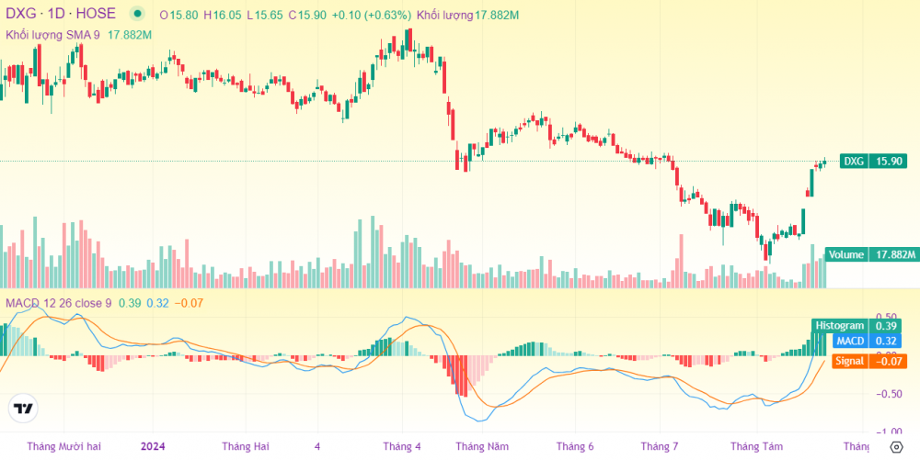The image size is (920, 460).
Task: Click the Tháng Năm time axis label
Action: click(482, 446)
